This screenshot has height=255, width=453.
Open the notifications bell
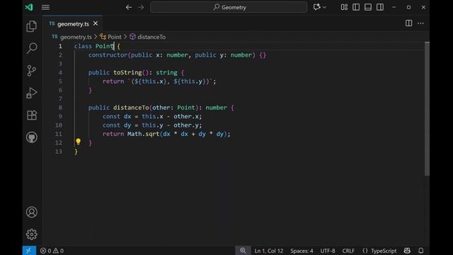pos(421,251)
